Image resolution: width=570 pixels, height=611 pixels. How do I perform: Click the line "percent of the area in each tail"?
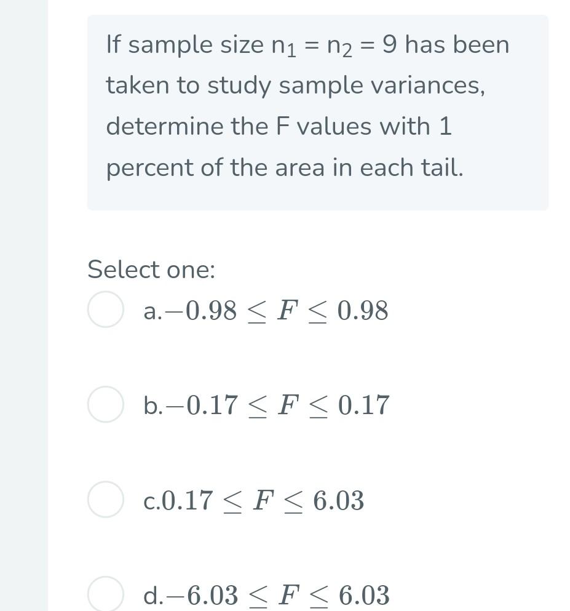tap(285, 168)
